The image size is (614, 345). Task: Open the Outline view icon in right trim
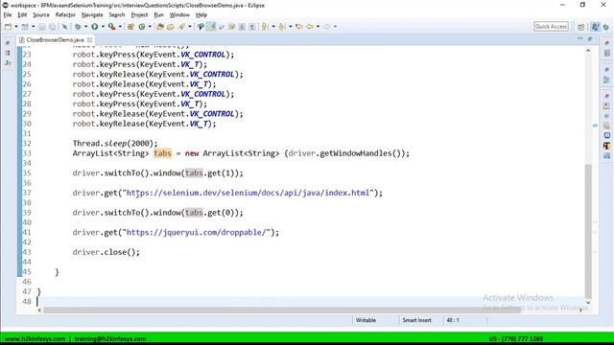click(x=606, y=80)
